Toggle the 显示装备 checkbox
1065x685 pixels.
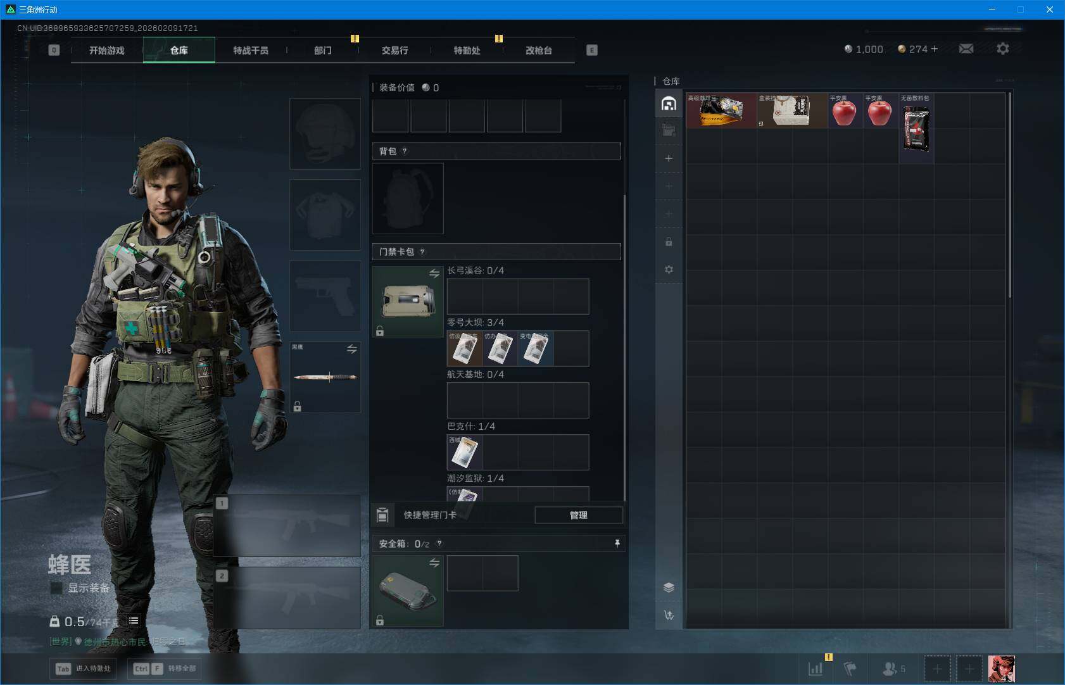click(56, 588)
